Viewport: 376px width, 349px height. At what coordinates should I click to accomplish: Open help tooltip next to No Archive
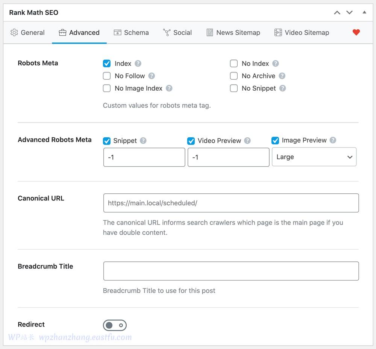282,76
